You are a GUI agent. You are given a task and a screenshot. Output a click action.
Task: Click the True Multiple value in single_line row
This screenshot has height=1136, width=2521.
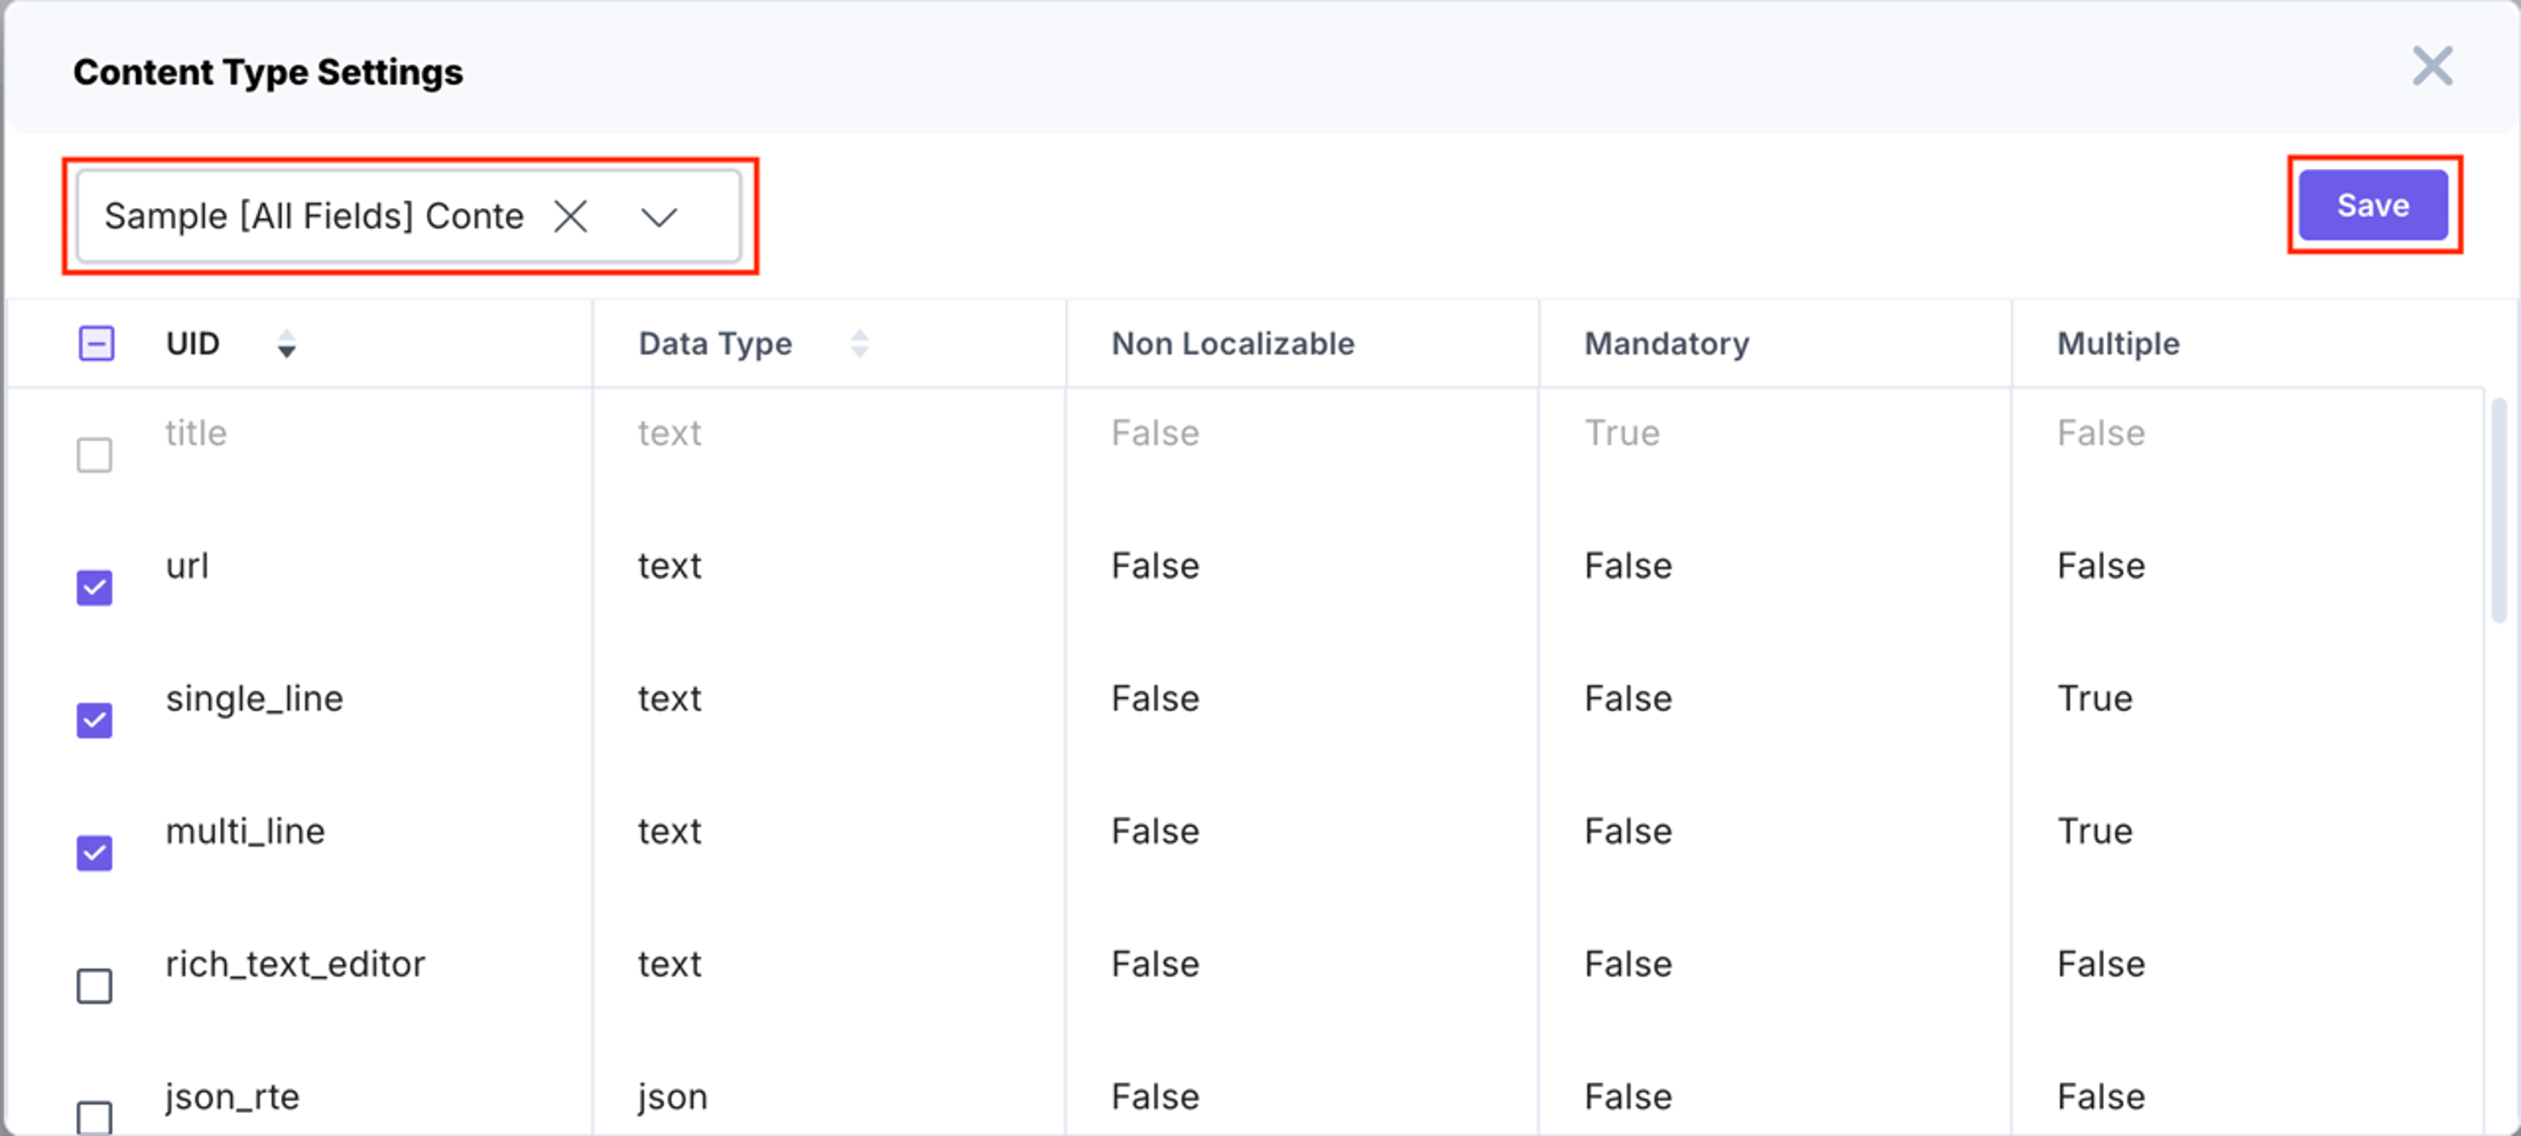click(2094, 699)
